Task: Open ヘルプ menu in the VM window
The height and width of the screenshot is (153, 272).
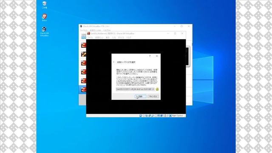Action: (129, 37)
